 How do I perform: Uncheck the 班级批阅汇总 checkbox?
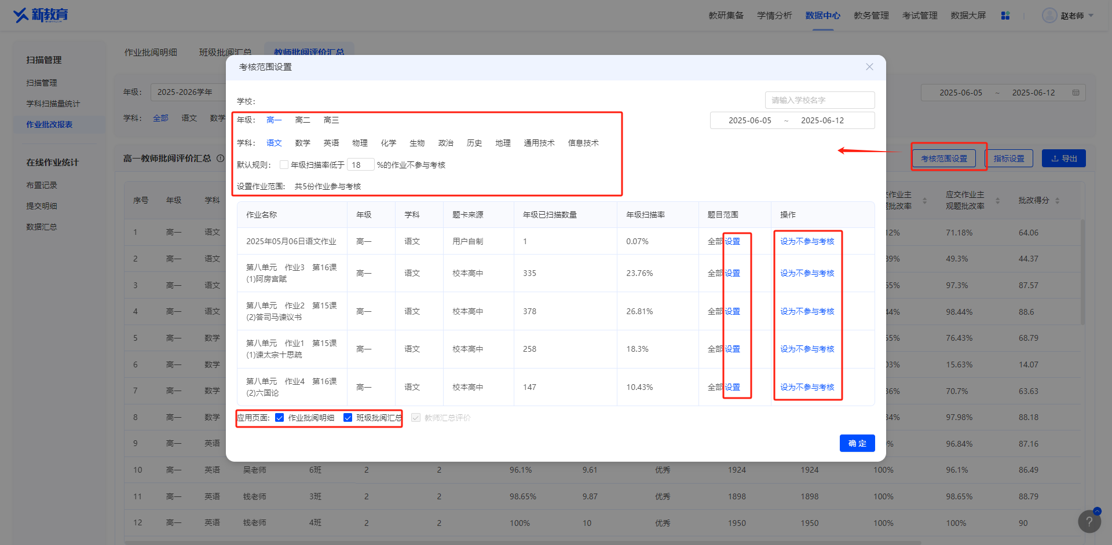click(x=348, y=418)
